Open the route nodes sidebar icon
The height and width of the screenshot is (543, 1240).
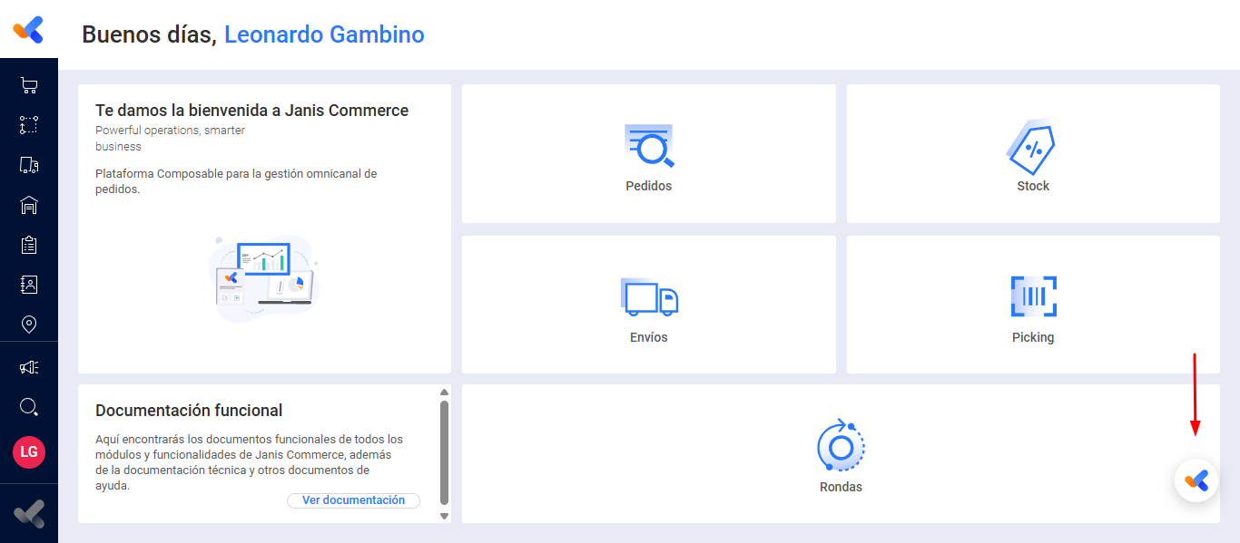pyautogui.click(x=29, y=125)
